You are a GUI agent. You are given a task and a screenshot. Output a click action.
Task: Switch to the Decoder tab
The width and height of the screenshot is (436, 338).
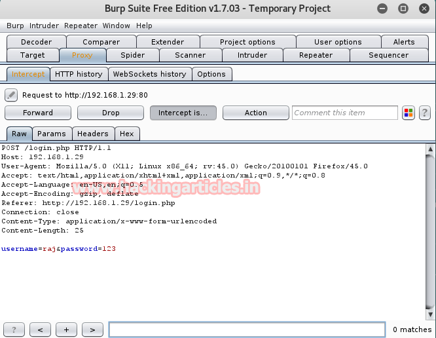(x=37, y=42)
